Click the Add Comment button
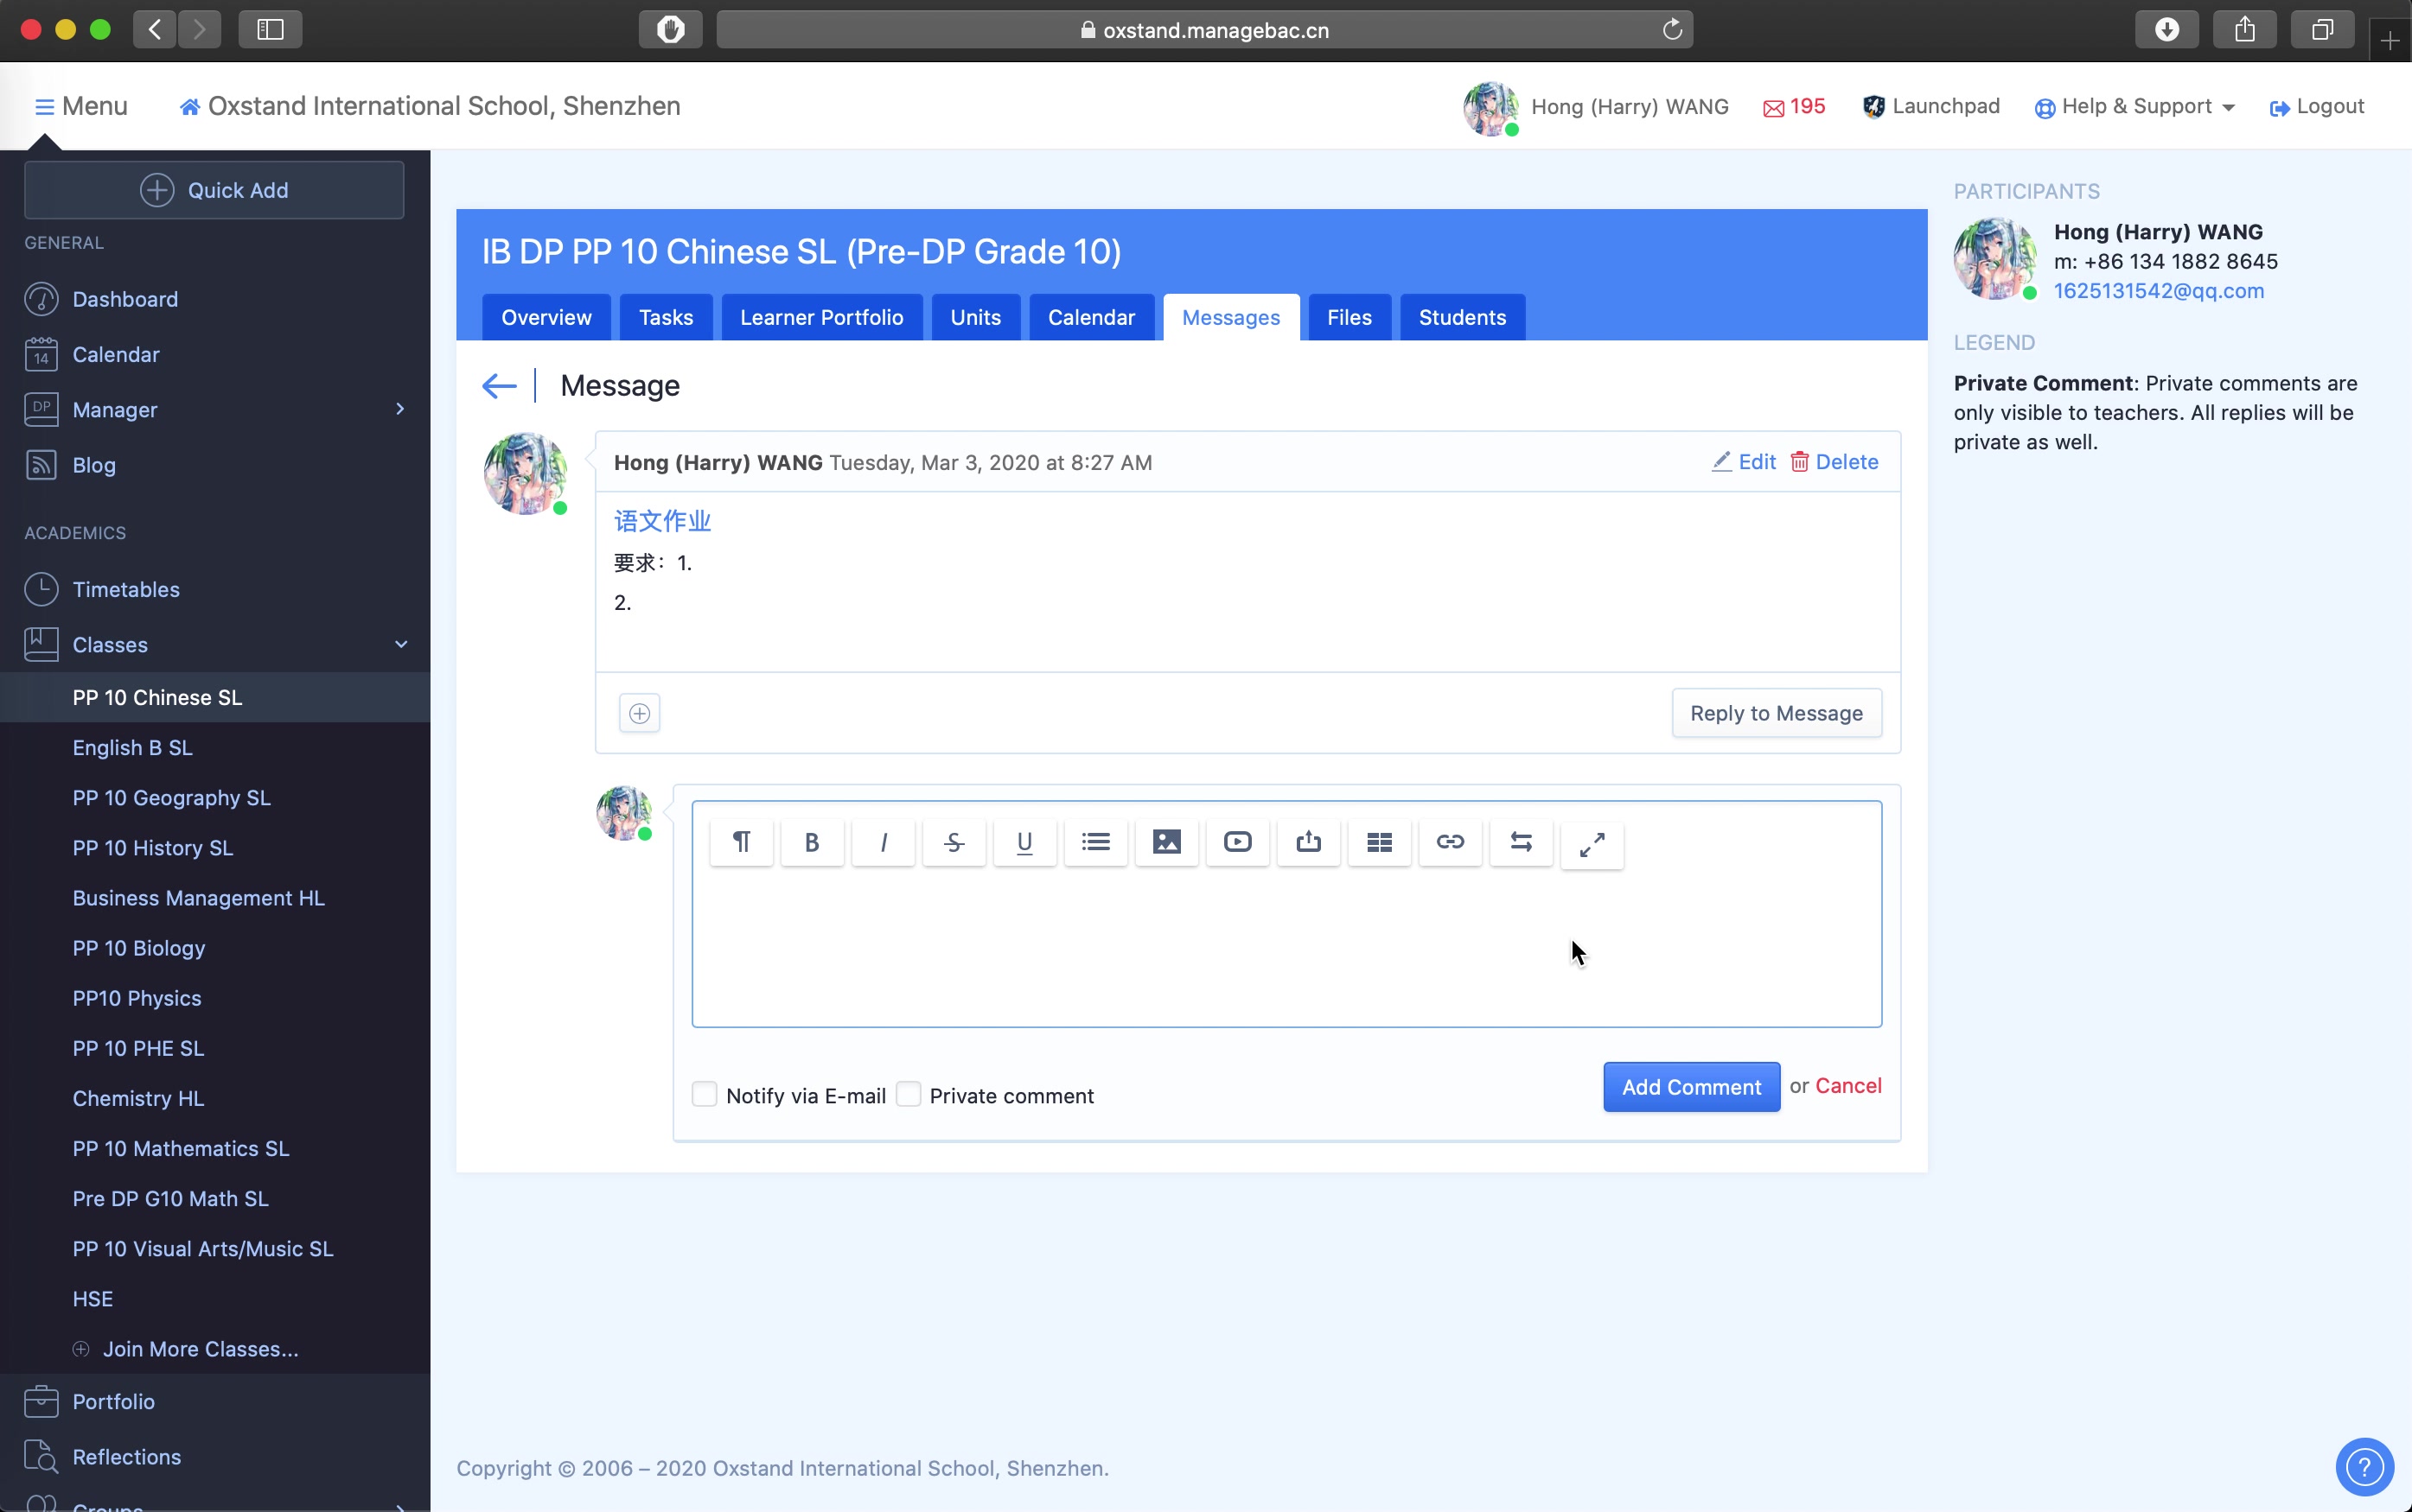 pos(1690,1086)
